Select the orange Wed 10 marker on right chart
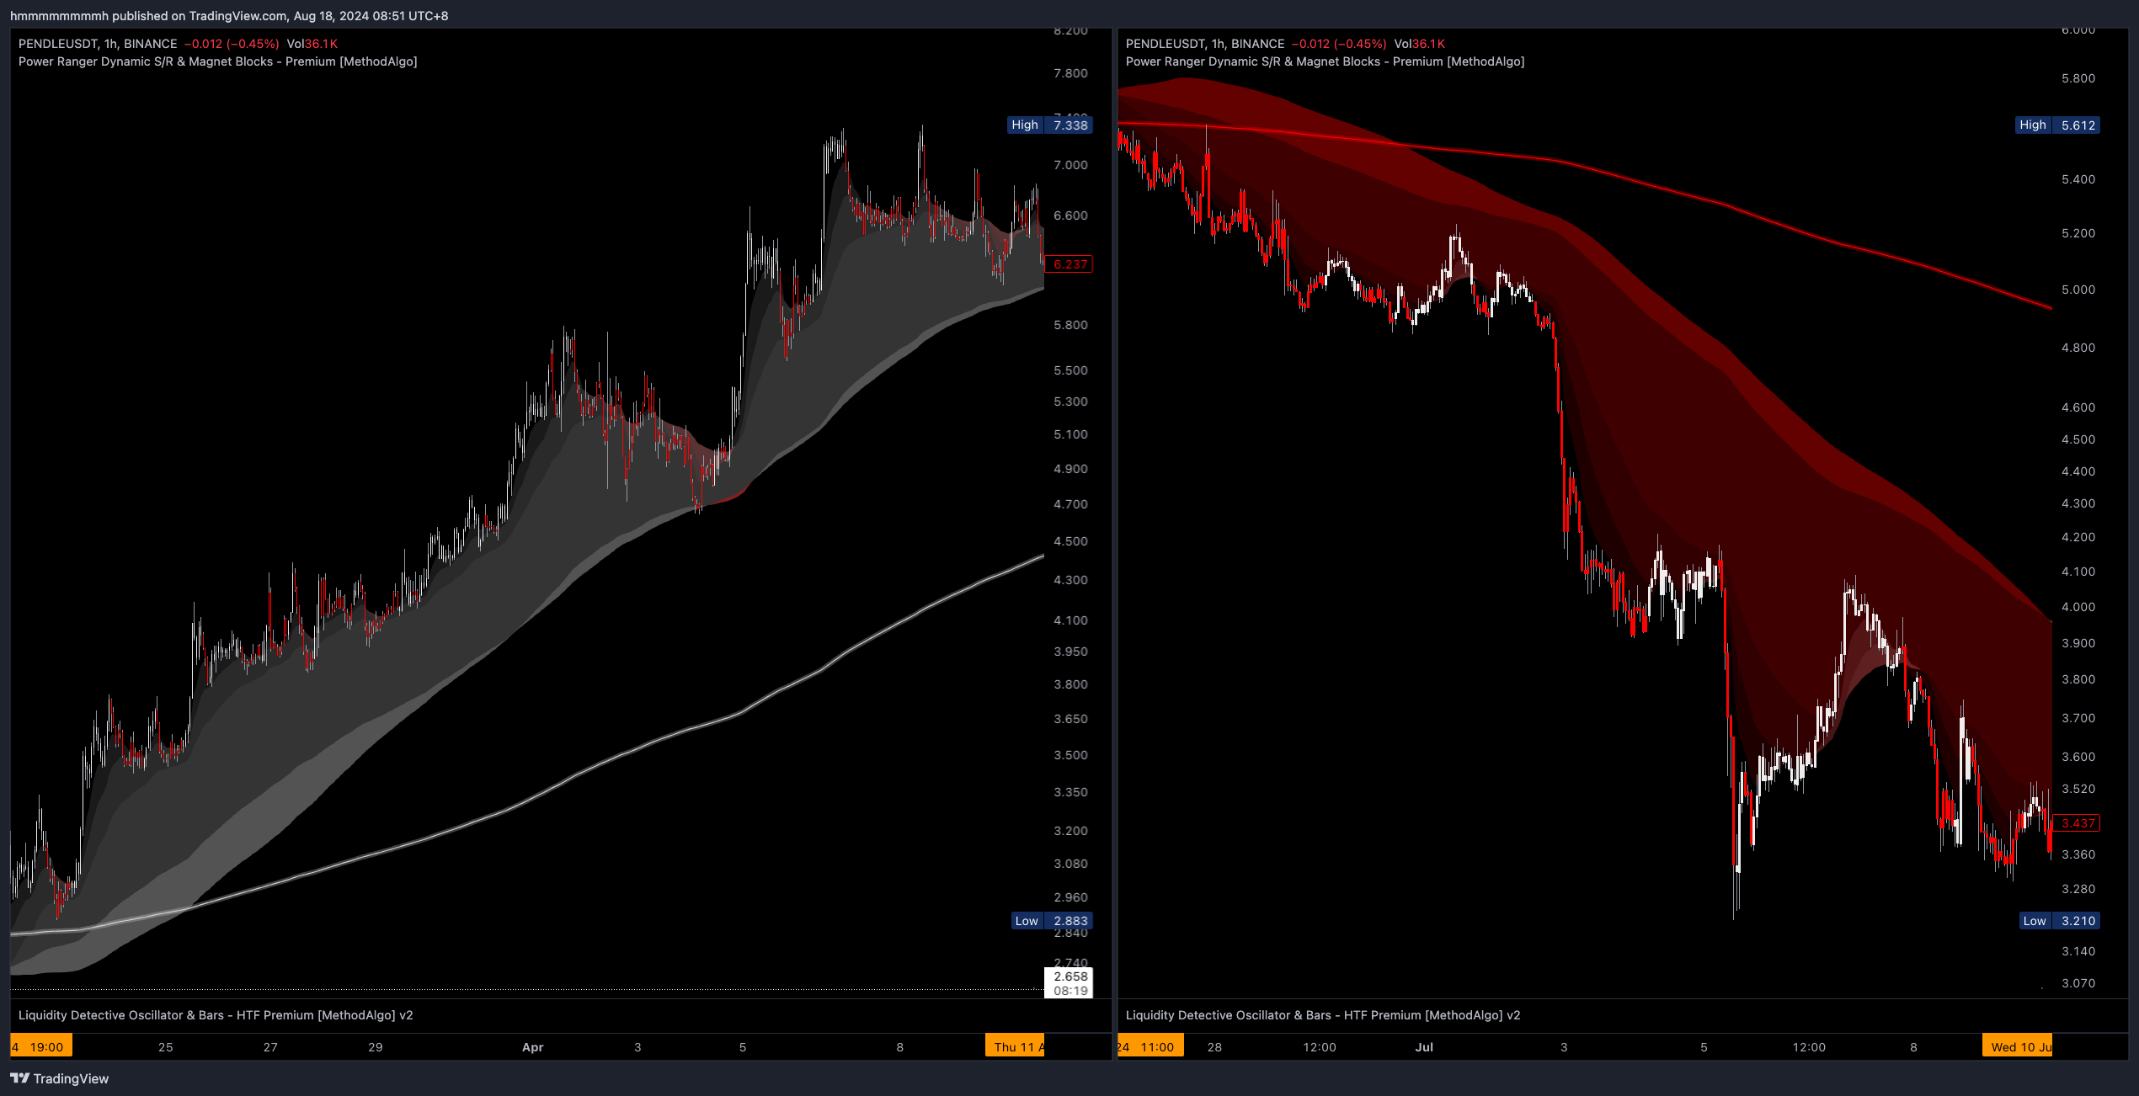This screenshot has width=2139, height=1096. (2017, 1046)
